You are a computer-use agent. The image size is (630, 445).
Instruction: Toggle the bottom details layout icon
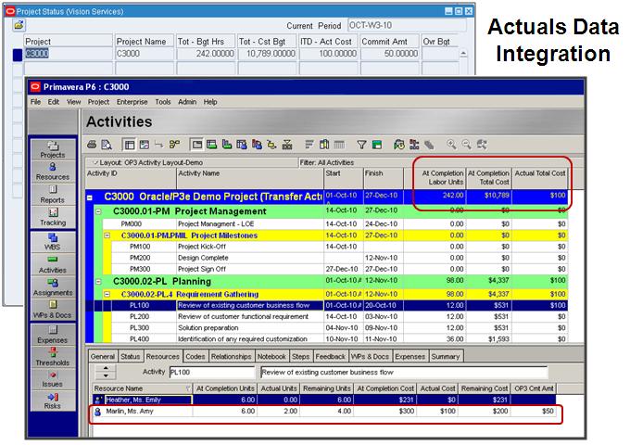pos(196,145)
